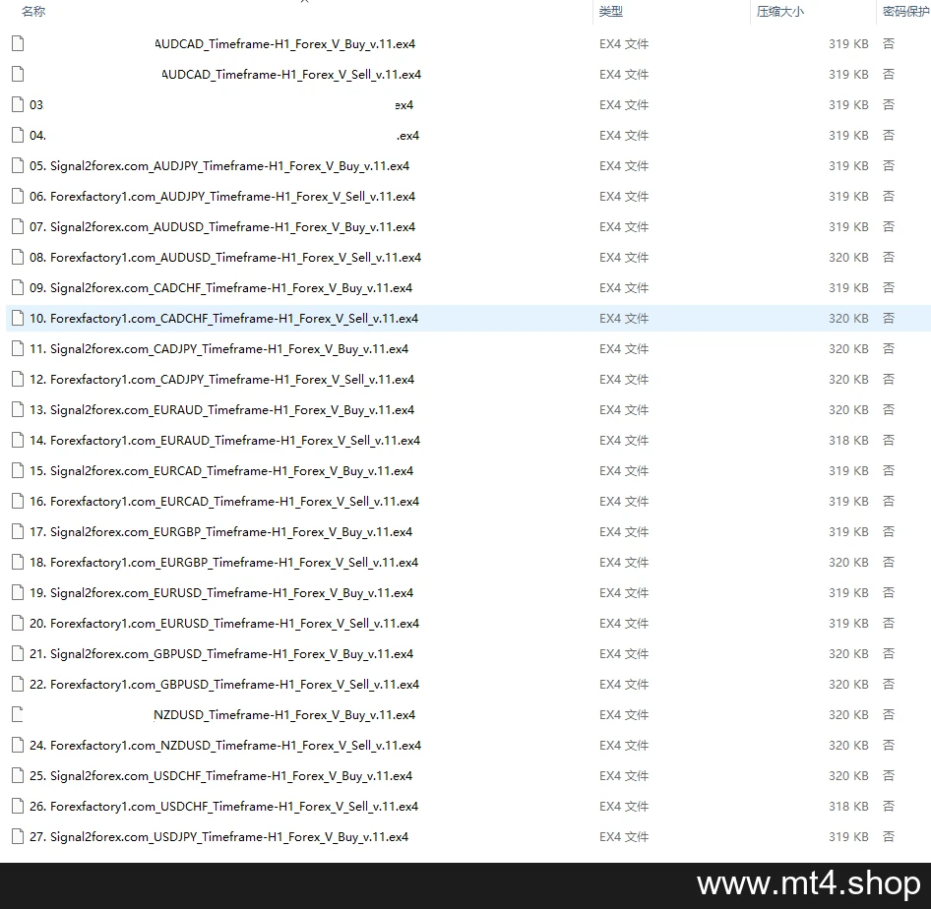Click file icon of row 03
Image resolution: width=931 pixels, height=909 pixels.
click(18, 104)
